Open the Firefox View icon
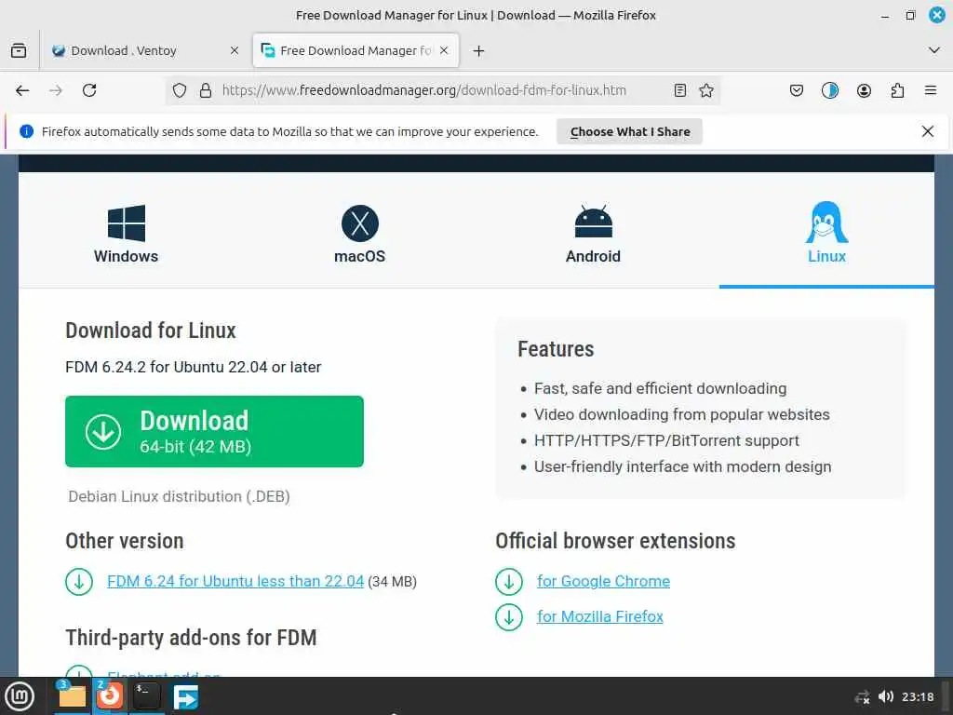Image resolution: width=953 pixels, height=715 pixels. [19, 50]
